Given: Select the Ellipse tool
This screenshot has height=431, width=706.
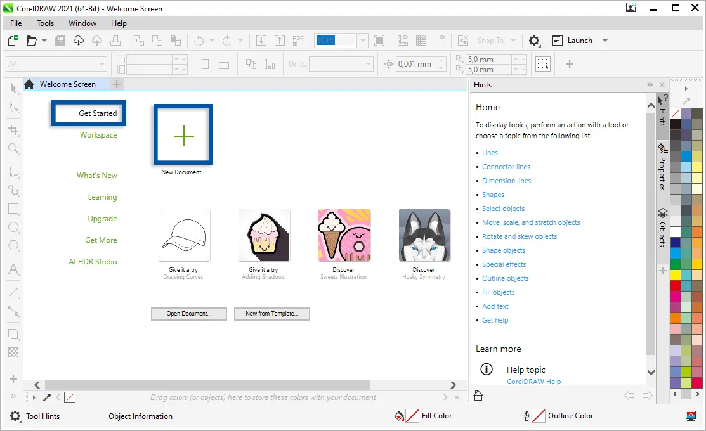Looking at the screenshot, I should click(x=13, y=227).
